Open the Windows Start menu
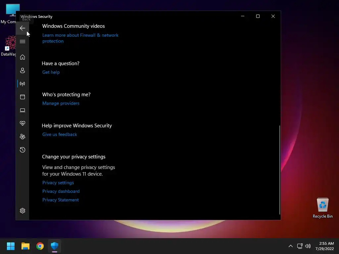The image size is (339, 254). point(11,246)
